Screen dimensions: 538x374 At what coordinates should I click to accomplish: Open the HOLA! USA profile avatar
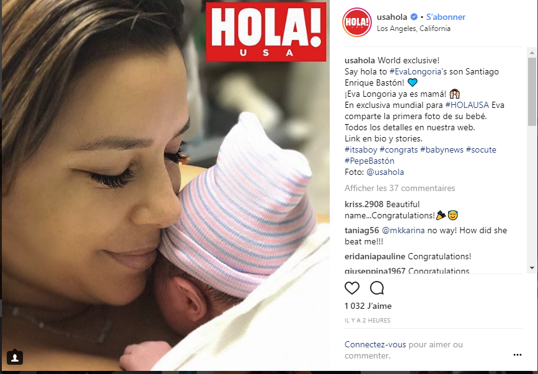pyautogui.click(x=357, y=22)
